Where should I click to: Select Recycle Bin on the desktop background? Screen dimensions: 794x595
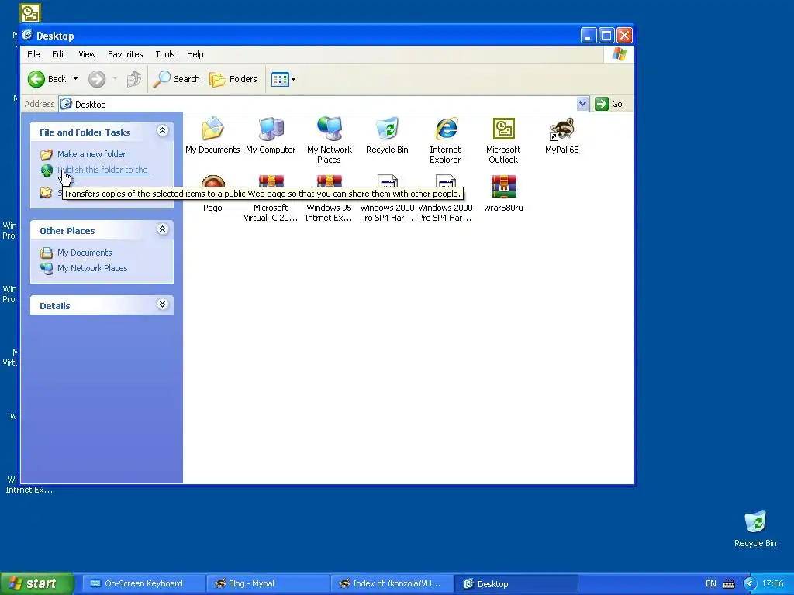pos(755,528)
